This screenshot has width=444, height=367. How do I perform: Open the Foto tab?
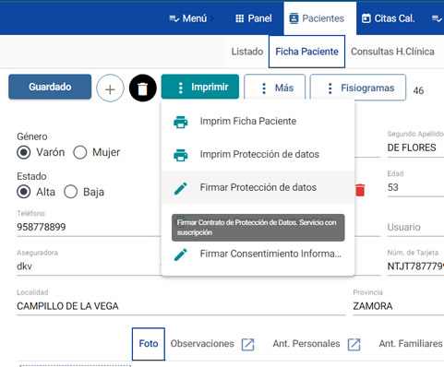tap(149, 344)
